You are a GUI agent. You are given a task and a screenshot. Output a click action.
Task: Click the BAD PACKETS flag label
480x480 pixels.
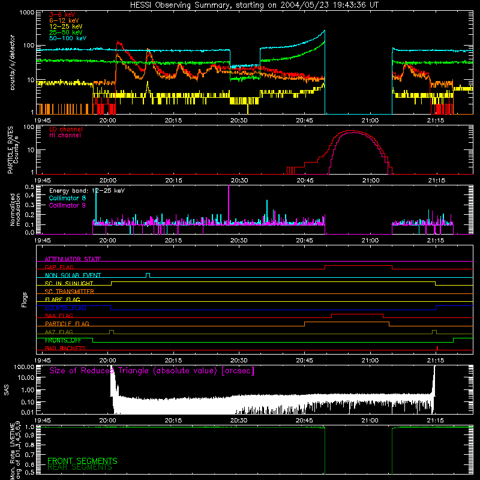(65, 348)
